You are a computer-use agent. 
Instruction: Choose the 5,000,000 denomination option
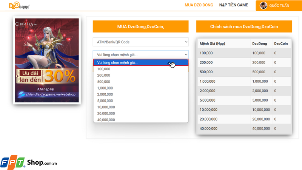tap(140, 101)
